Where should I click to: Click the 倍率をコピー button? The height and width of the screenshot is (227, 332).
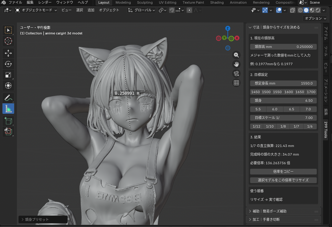click(x=283, y=172)
